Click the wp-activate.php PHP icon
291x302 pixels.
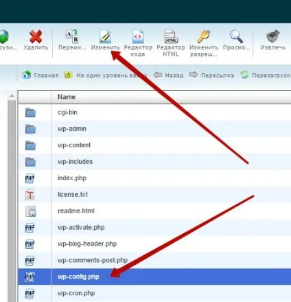click(x=30, y=228)
